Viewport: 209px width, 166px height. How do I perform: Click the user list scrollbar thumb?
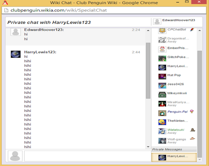pyautogui.click(x=200, y=104)
